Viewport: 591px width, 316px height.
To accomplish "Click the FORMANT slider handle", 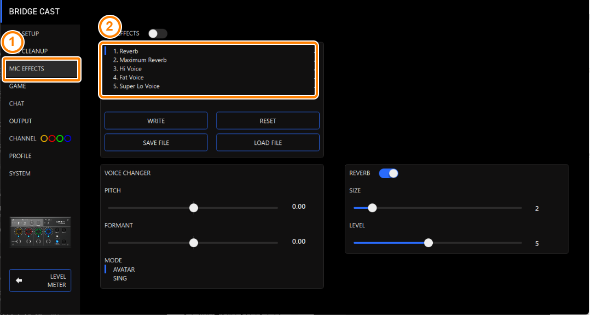I will point(194,243).
